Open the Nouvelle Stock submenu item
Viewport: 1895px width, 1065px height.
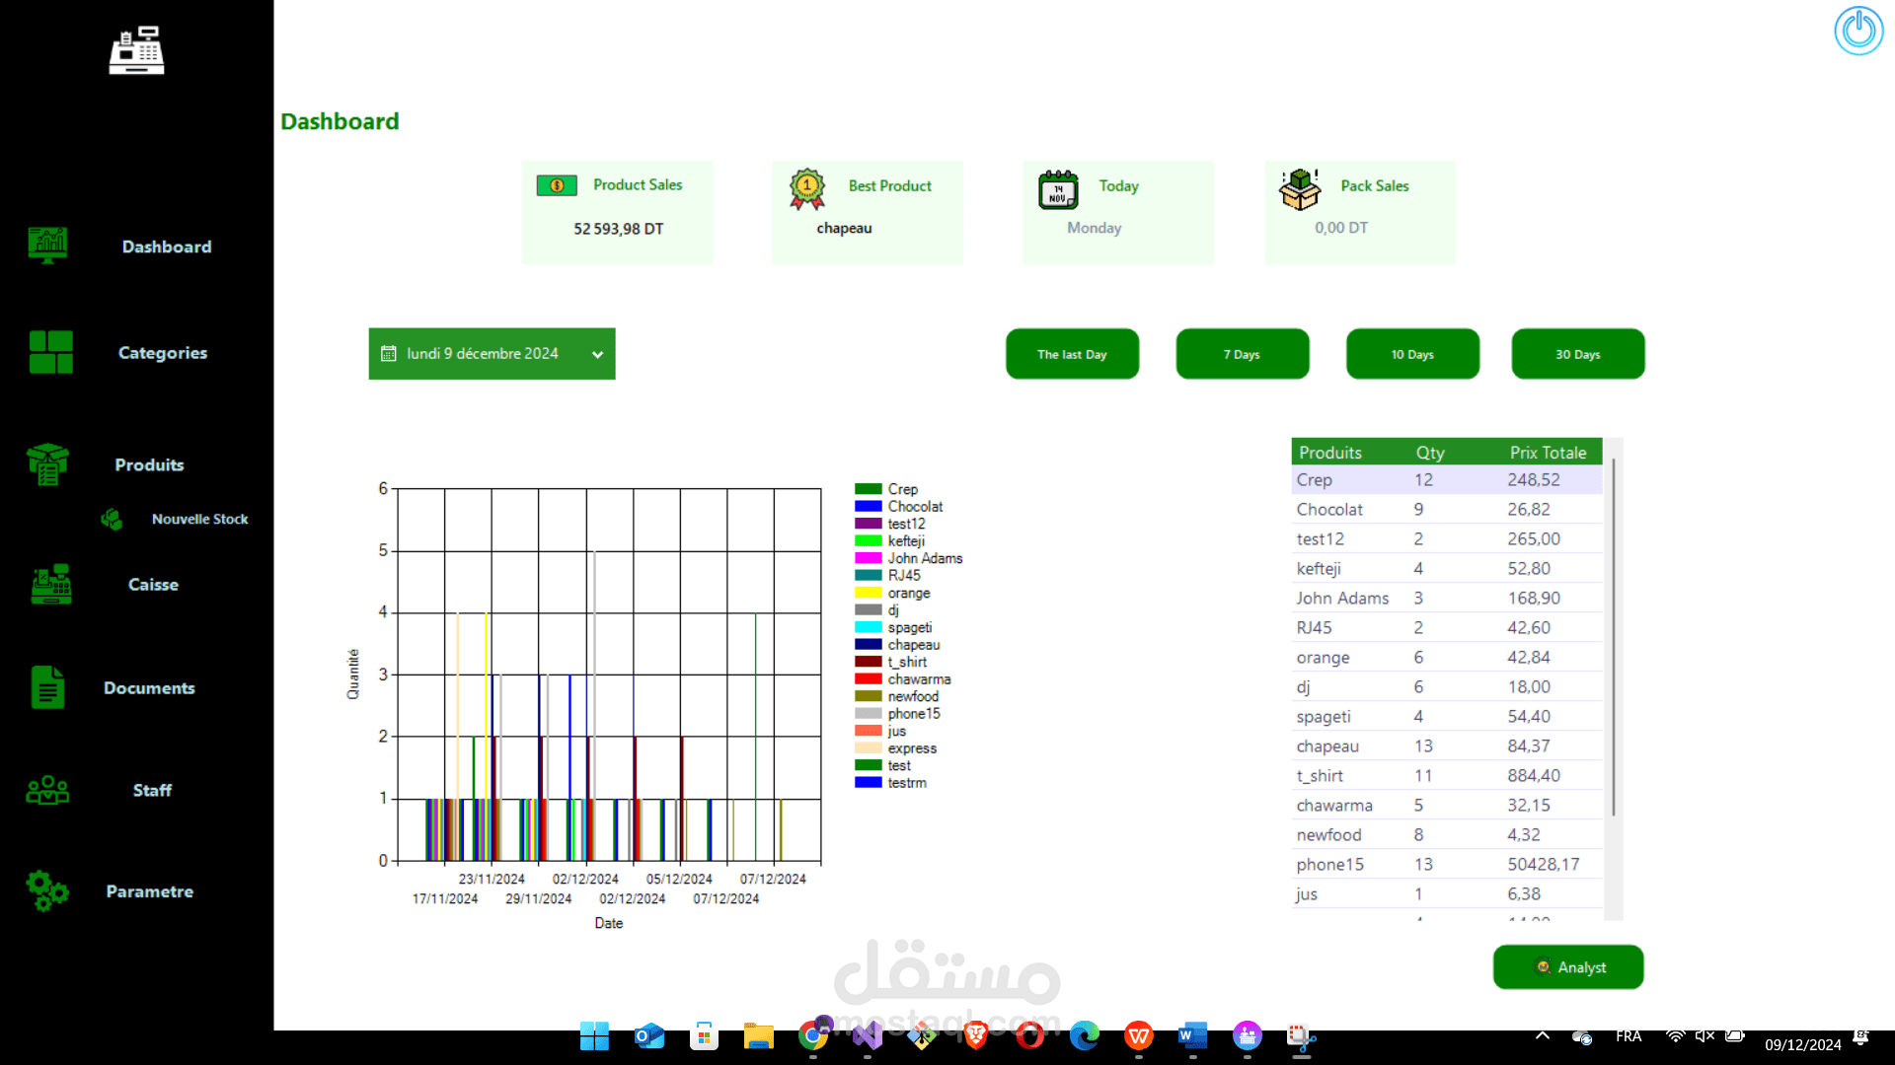click(199, 519)
